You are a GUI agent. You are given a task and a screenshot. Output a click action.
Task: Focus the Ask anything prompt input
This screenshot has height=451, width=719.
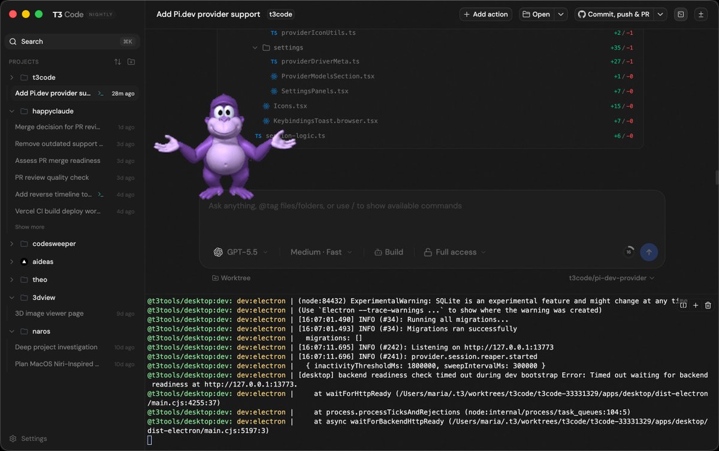[432, 216]
